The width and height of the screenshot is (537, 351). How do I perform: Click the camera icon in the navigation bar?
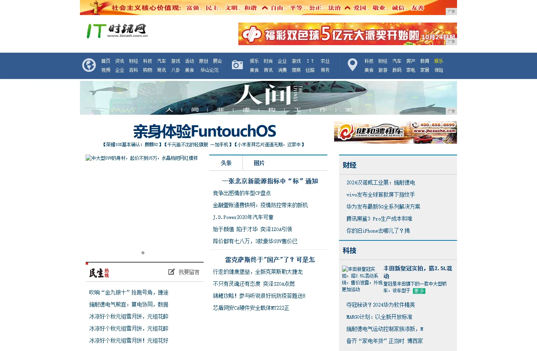tap(237, 65)
